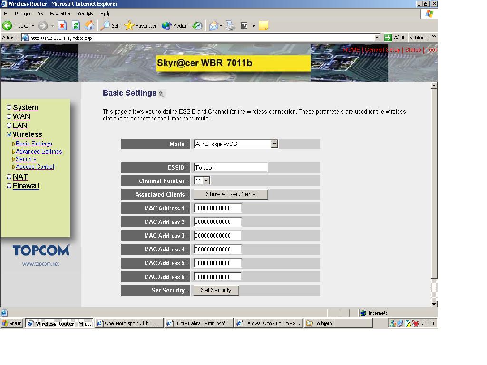The height and width of the screenshot is (365, 487).
Task: Select the WAN menu radio
Action: point(9,116)
